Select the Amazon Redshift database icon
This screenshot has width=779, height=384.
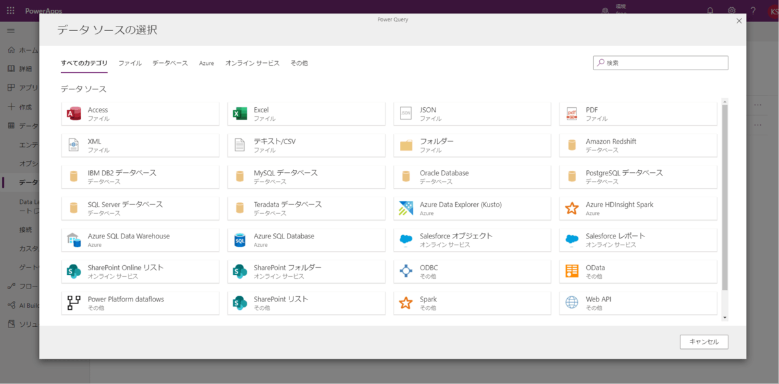click(572, 145)
